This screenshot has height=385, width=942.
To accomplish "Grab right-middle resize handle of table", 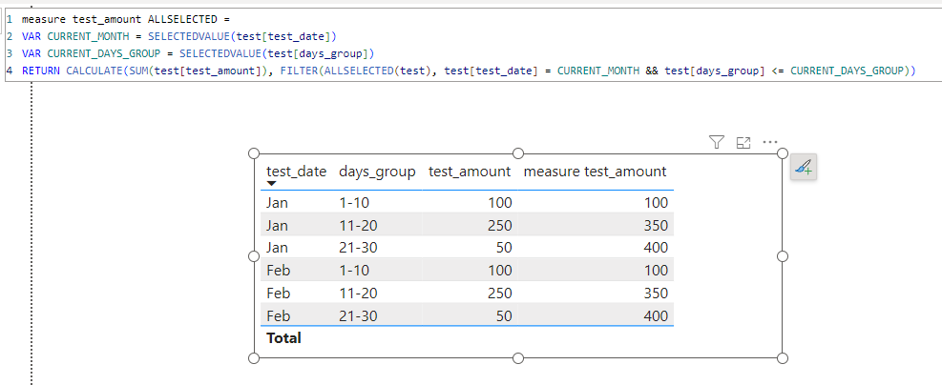I will (x=783, y=256).
